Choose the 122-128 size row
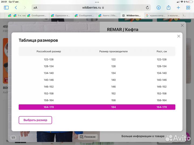 97,59
